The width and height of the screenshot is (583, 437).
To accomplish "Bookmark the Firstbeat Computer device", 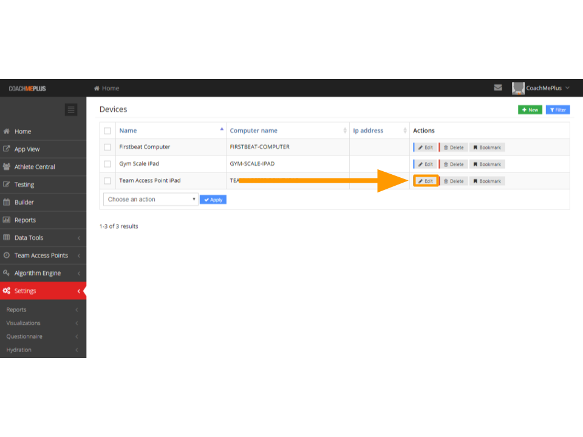I will [x=487, y=147].
